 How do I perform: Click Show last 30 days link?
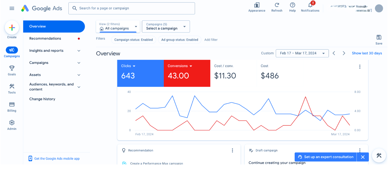(367, 53)
